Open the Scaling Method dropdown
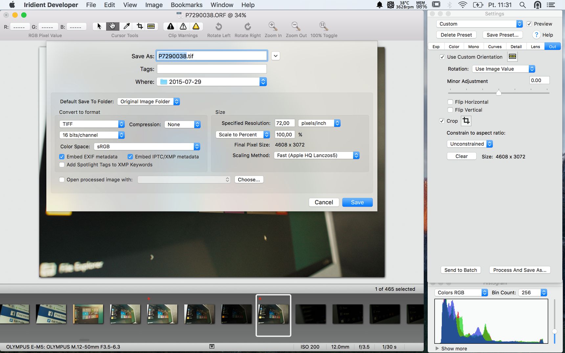Screen dimensions: 565x353 click(x=317, y=155)
